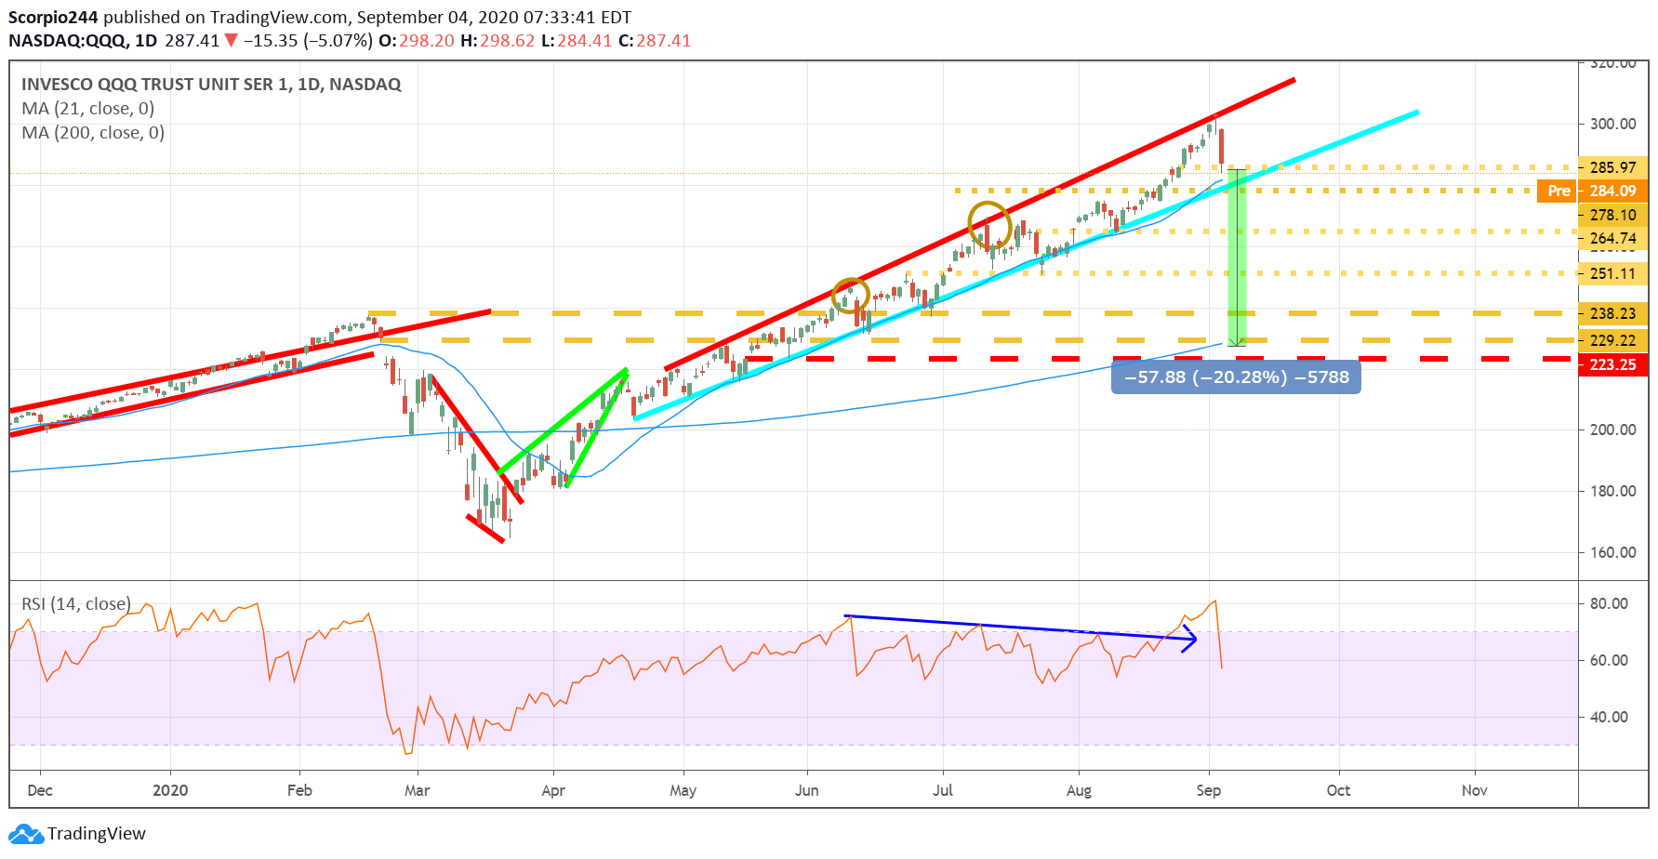1658x859 pixels.
Task: Click the 200.00 price axis tick
Action: click(x=1612, y=429)
